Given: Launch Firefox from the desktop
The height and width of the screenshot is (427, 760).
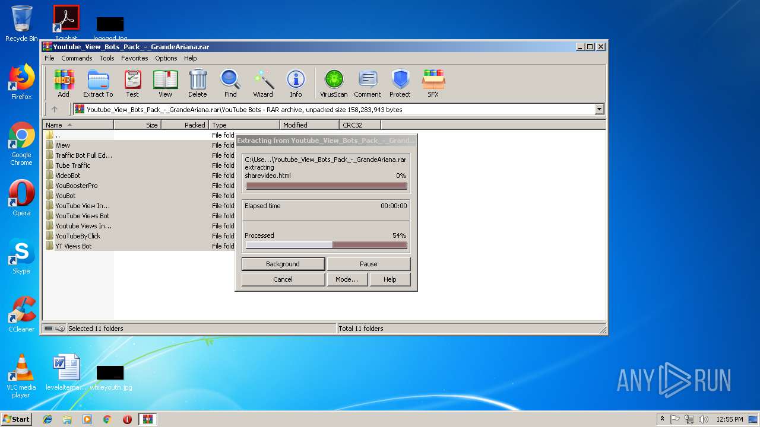Looking at the screenshot, I should pyautogui.click(x=21, y=82).
